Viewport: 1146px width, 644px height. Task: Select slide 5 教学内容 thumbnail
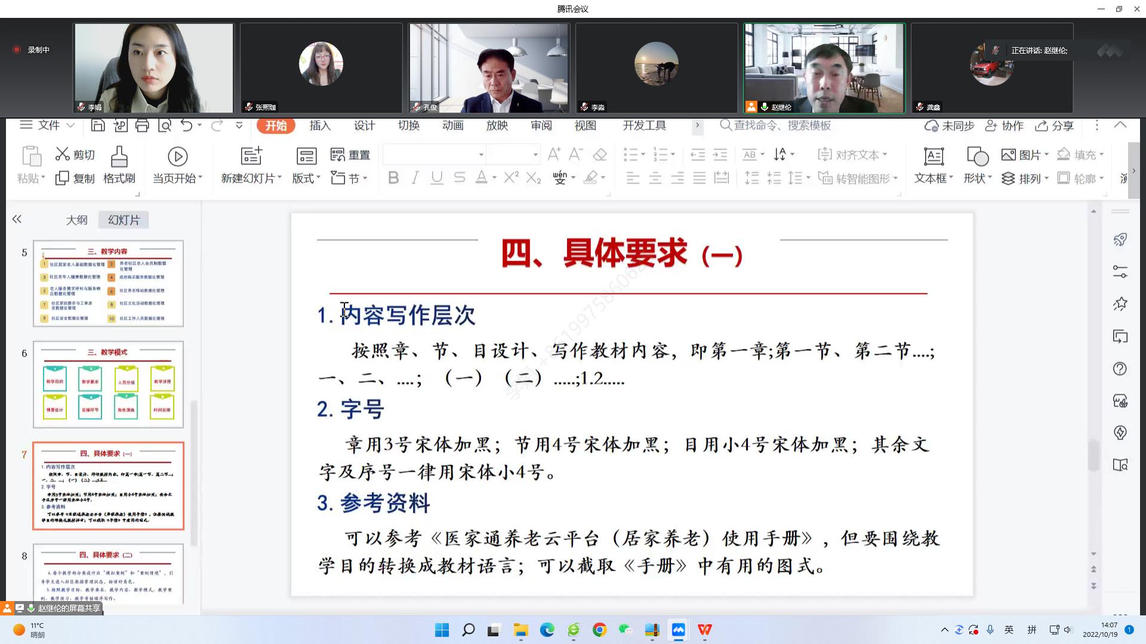pos(108,284)
